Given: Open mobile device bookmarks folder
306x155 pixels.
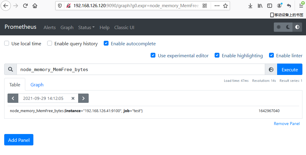Looking at the screenshot, I should click(287, 15).
